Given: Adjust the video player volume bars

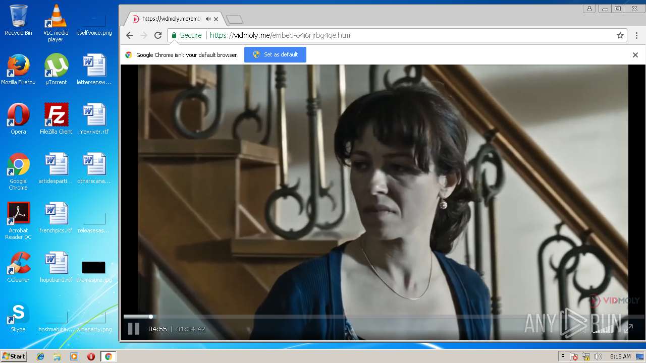Looking at the screenshot, I should pyautogui.click(x=604, y=329).
